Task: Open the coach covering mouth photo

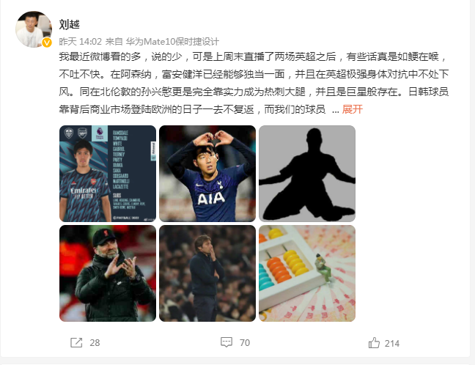Action: 207,273
